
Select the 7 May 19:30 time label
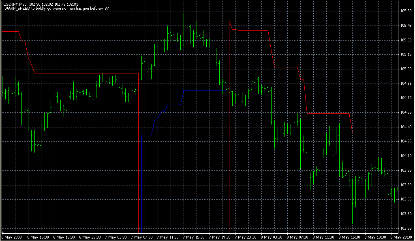coord(220,237)
